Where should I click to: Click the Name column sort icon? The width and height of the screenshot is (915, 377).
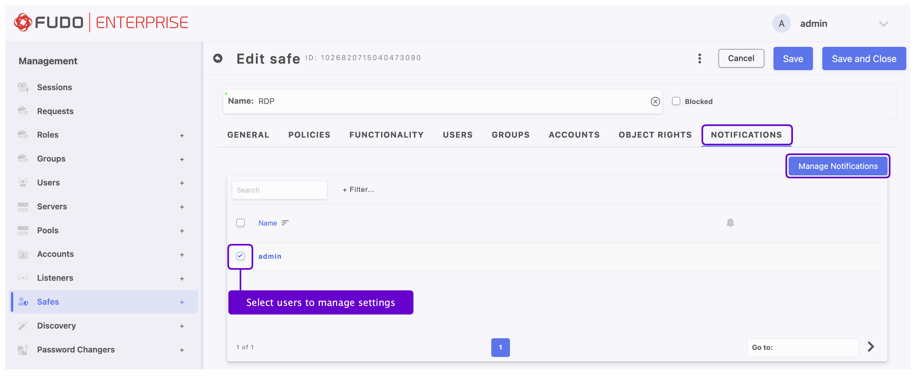(x=285, y=223)
